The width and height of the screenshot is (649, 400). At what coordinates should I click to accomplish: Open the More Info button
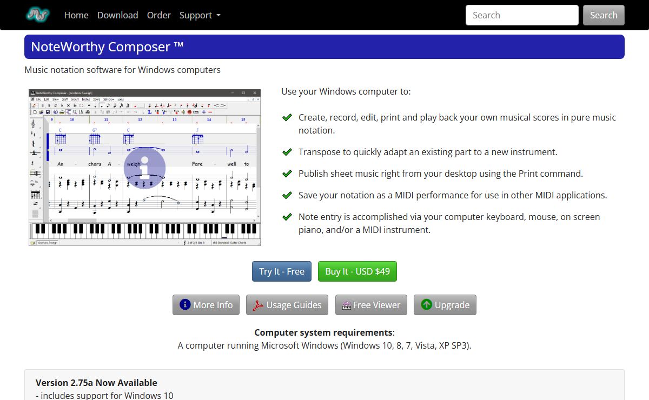point(206,305)
